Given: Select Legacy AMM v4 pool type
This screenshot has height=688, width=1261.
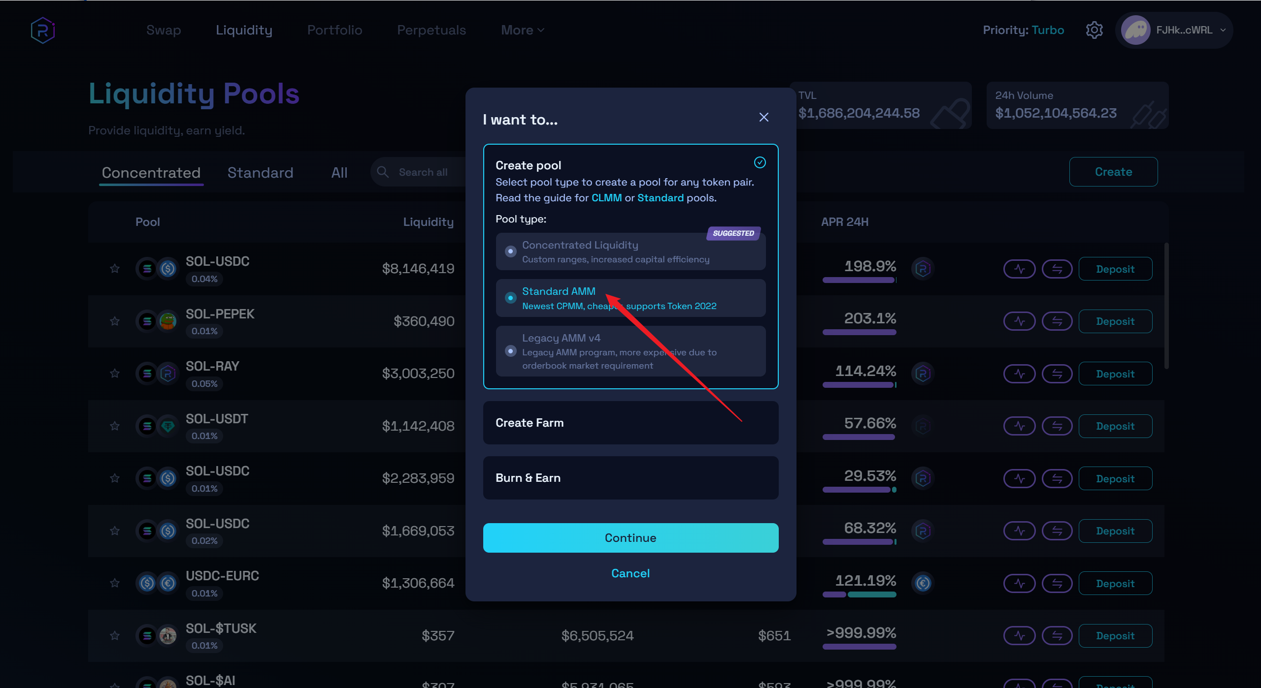Looking at the screenshot, I should click(511, 351).
